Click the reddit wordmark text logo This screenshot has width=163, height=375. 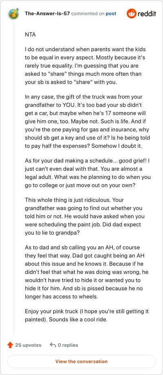click(147, 14)
